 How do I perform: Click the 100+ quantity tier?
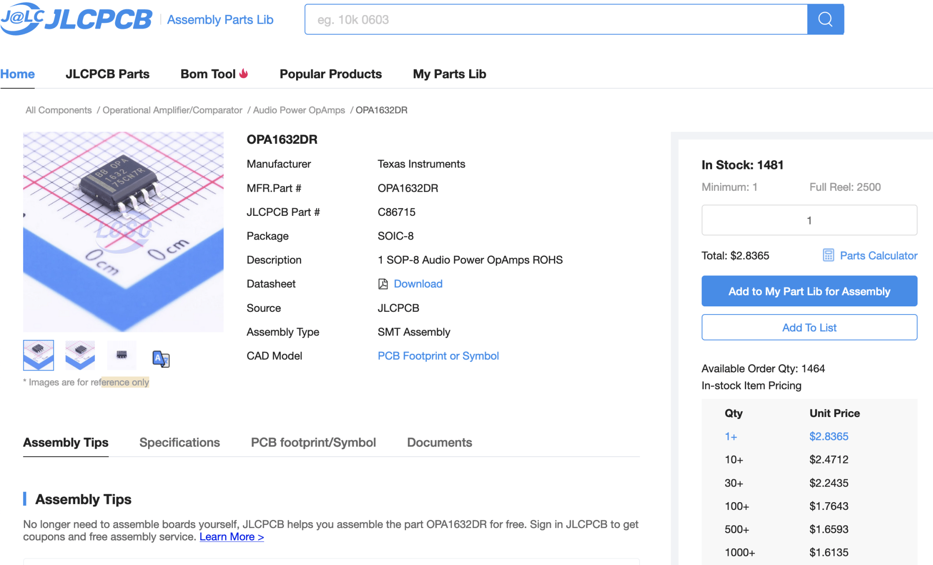pos(737,506)
